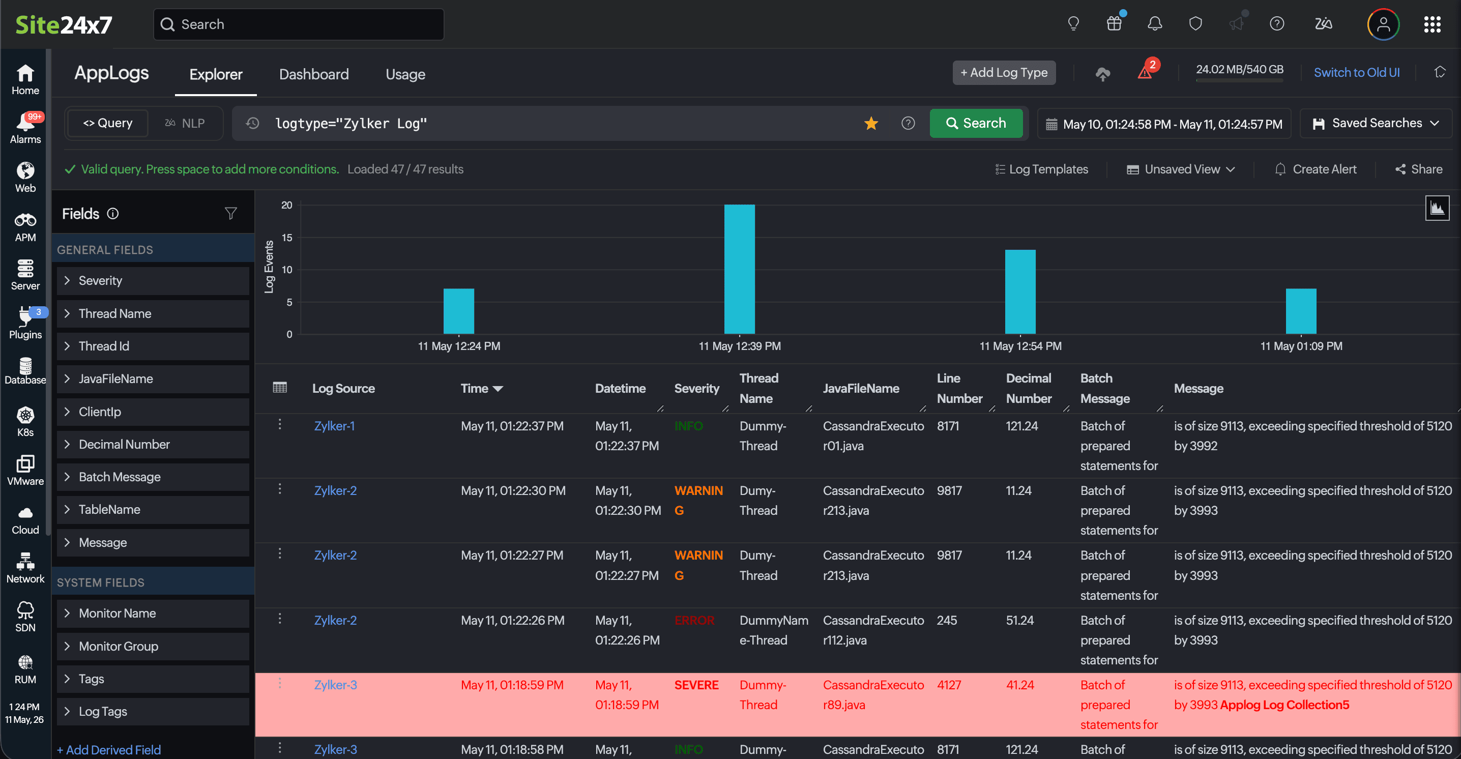Open the megaphone announcements icon

(x=1236, y=24)
